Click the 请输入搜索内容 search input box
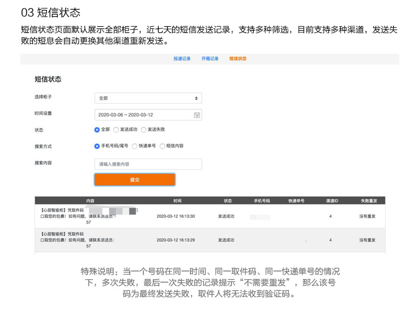 [148, 164]
